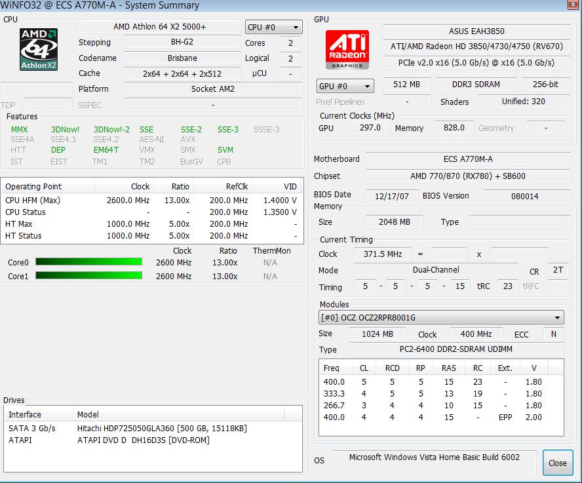This screenshot has width=582, height=483.
Task: Click the BIOS Version 080014 field
Action: (x=526, y=196)
